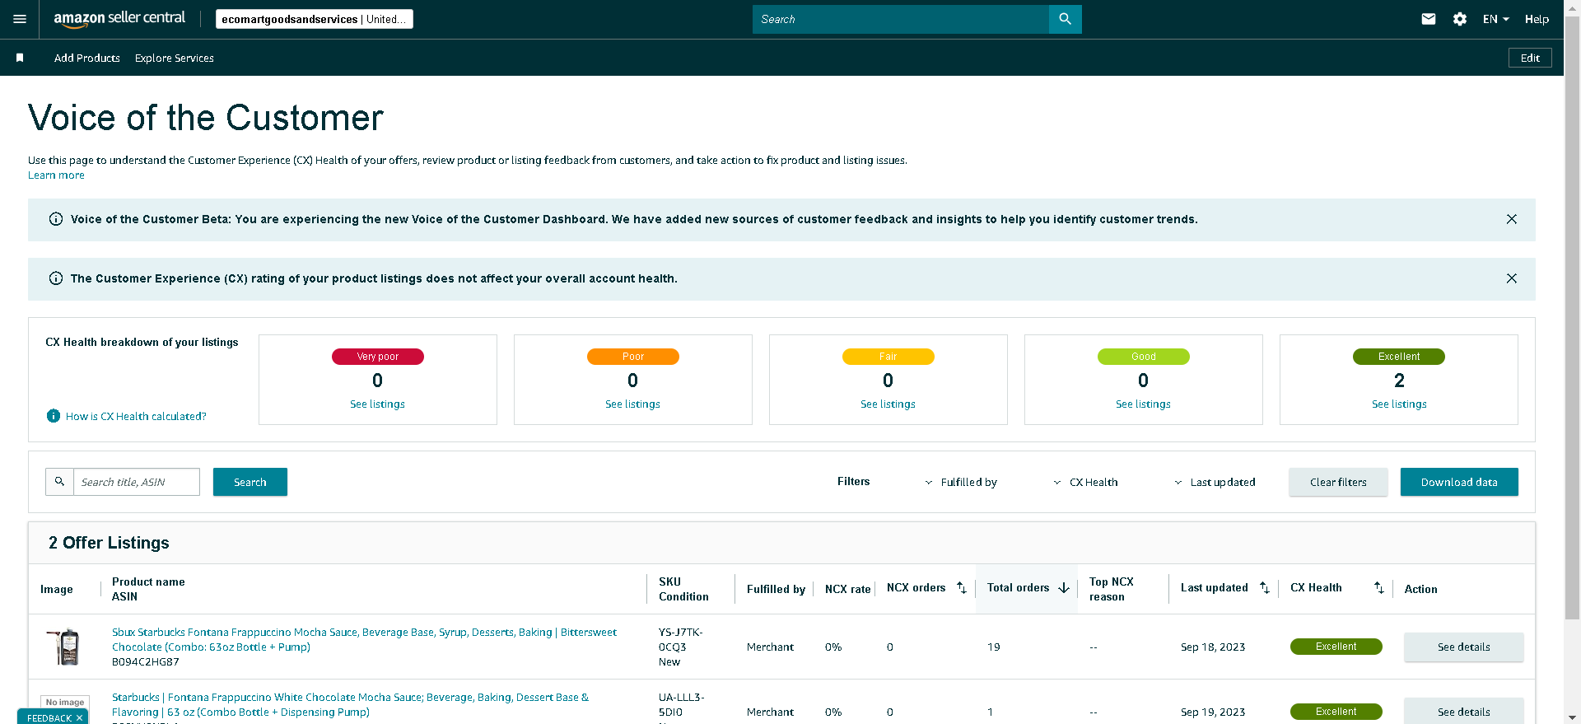Image resolution: width=1581 pixels, height=724 pixels.
Task: Click the Fair yellow badge
Action: 888,357
